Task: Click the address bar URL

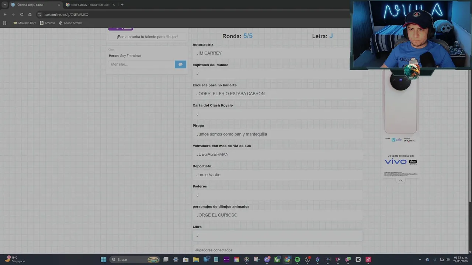Action: click(x=66, y=15)
